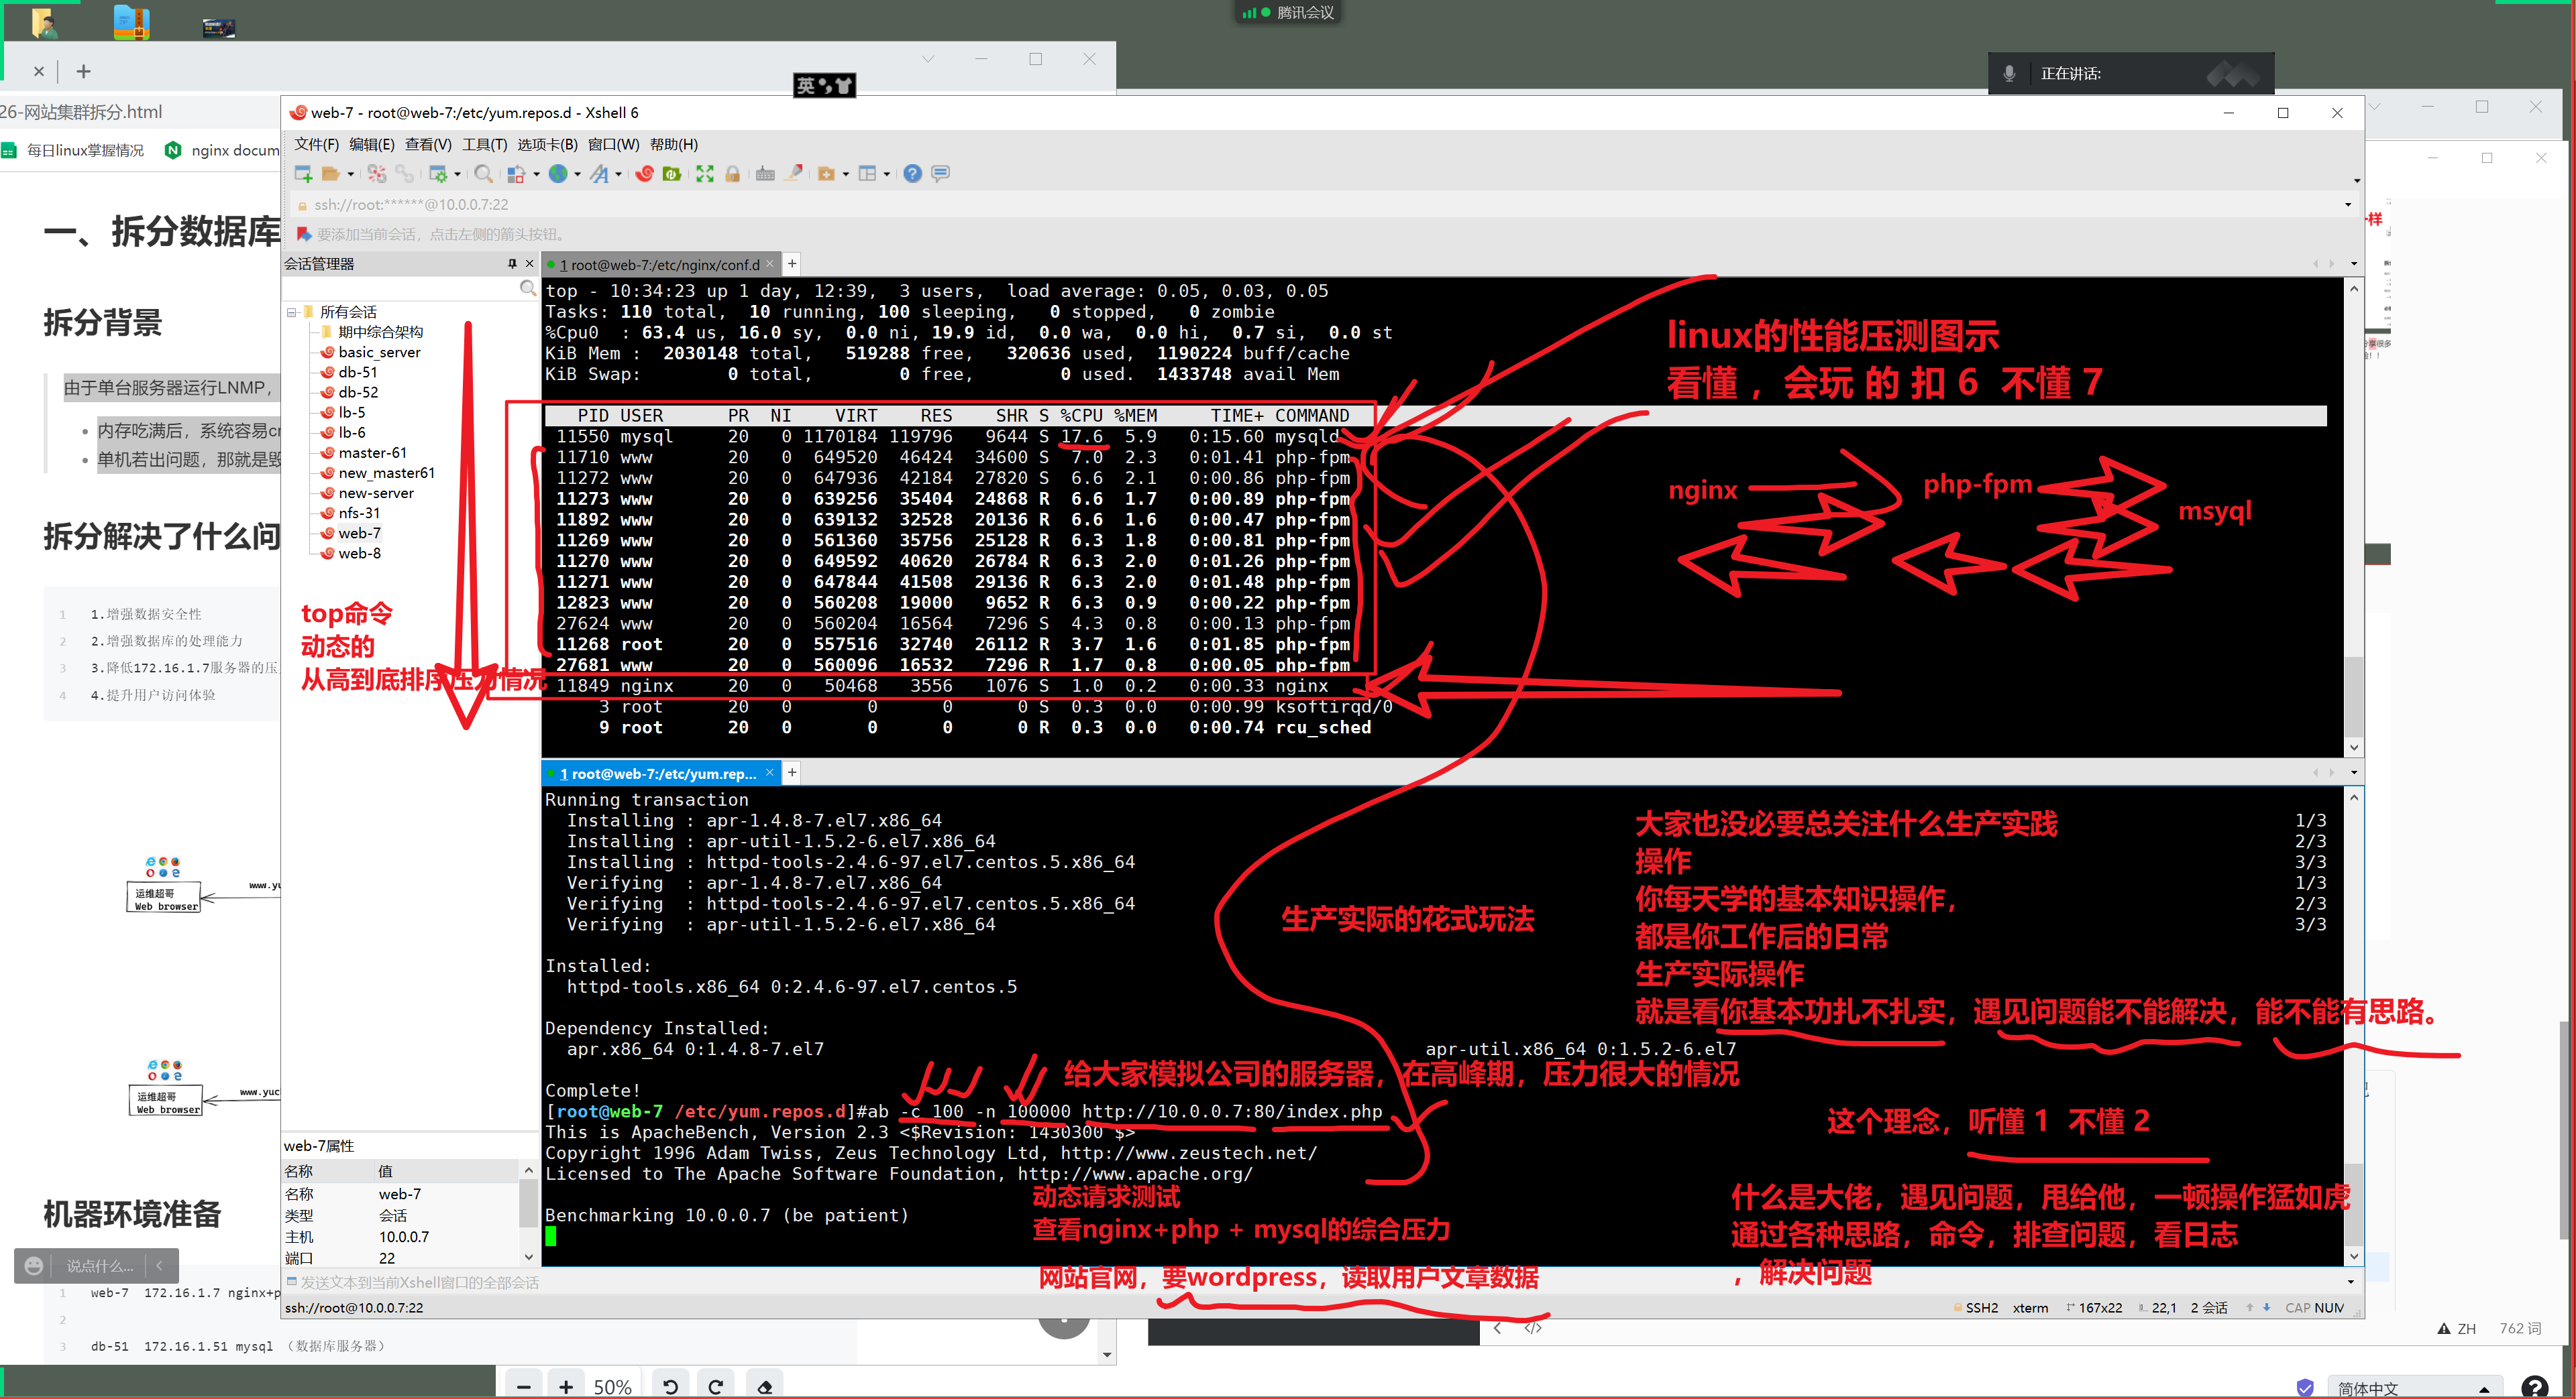Click the highlighter pen toolbar icon
Viewport: 2576px width, 1399px height.
click(x=794, y=174)
